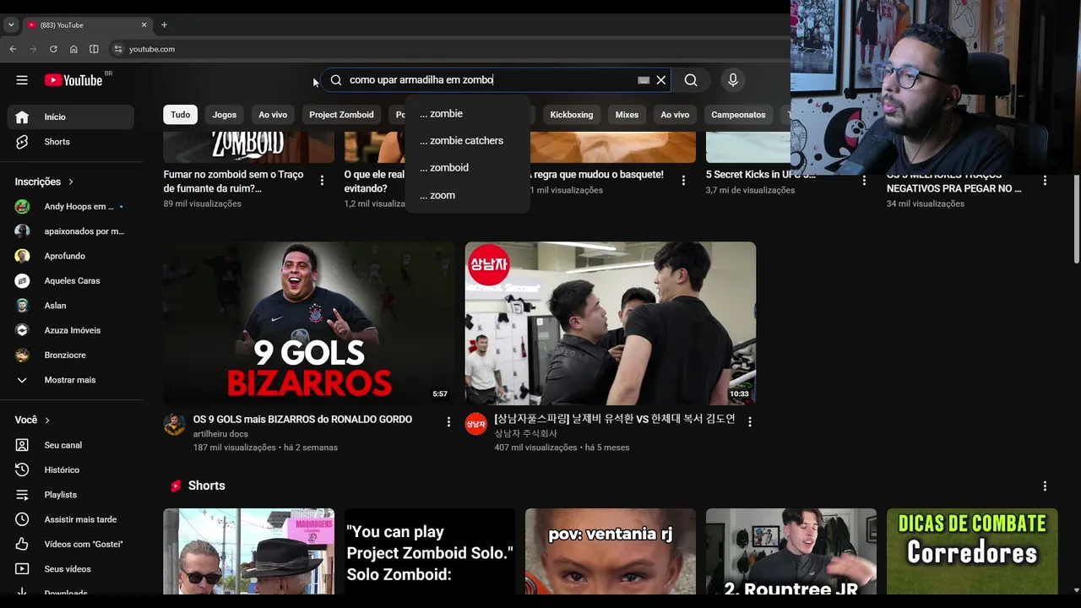1081x608 pixels.
Task: Choose the "zoom" search suggestion
Action: click(x=467, y=195)
